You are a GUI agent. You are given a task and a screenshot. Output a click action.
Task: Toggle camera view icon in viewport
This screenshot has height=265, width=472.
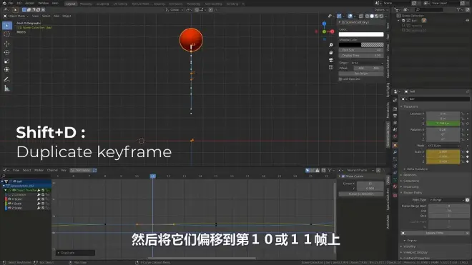click(x=331, y=60)
